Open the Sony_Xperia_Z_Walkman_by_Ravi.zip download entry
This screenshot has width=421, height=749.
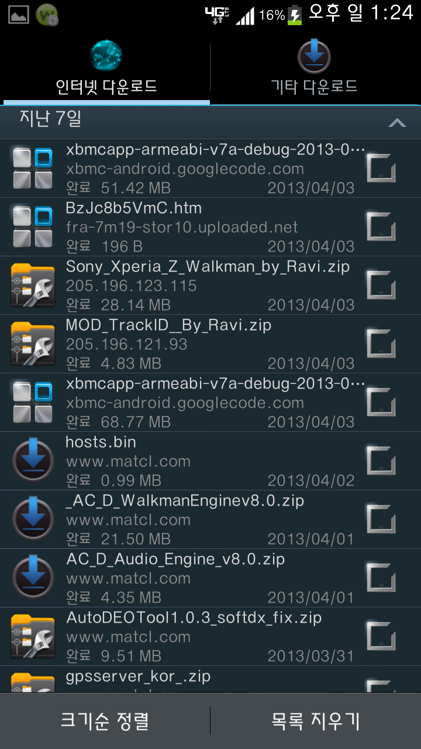point(208,286)
